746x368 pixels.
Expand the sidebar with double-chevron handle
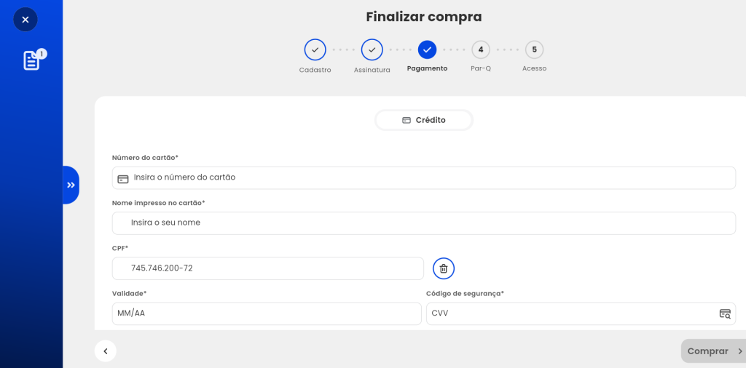point(71,185)
